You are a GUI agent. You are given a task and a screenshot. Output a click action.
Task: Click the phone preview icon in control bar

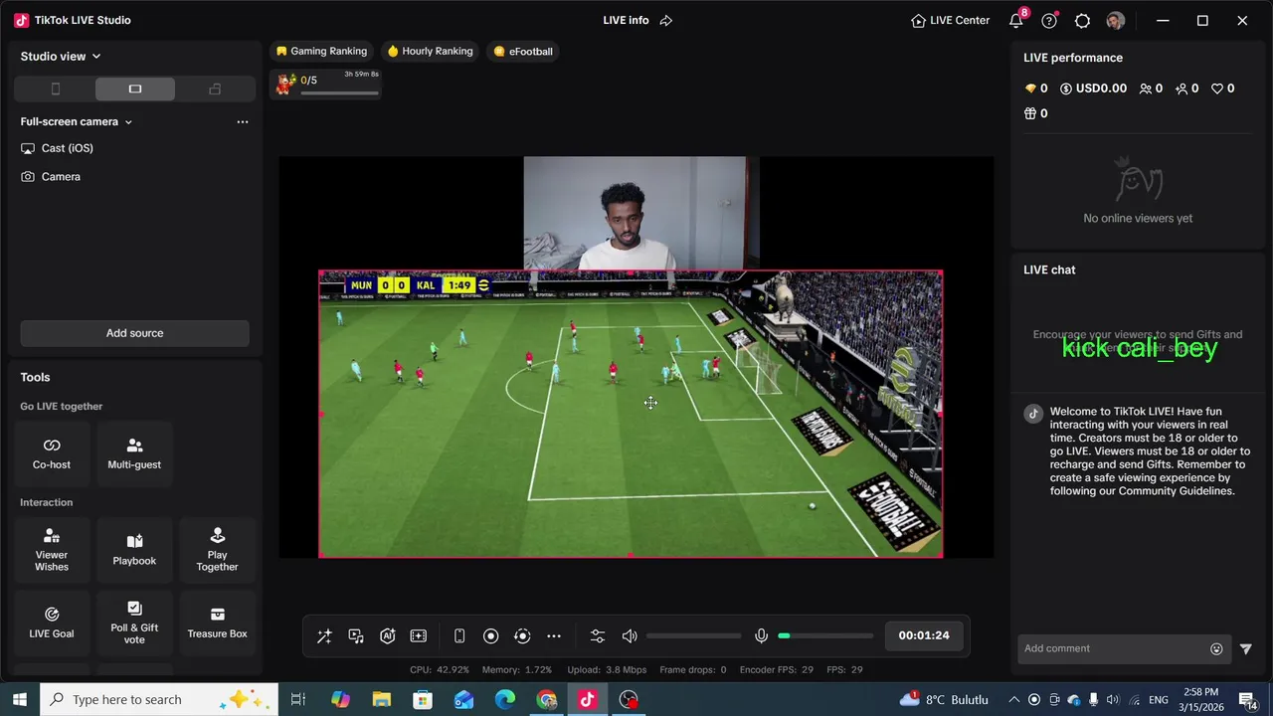click(x=459, y=636)
